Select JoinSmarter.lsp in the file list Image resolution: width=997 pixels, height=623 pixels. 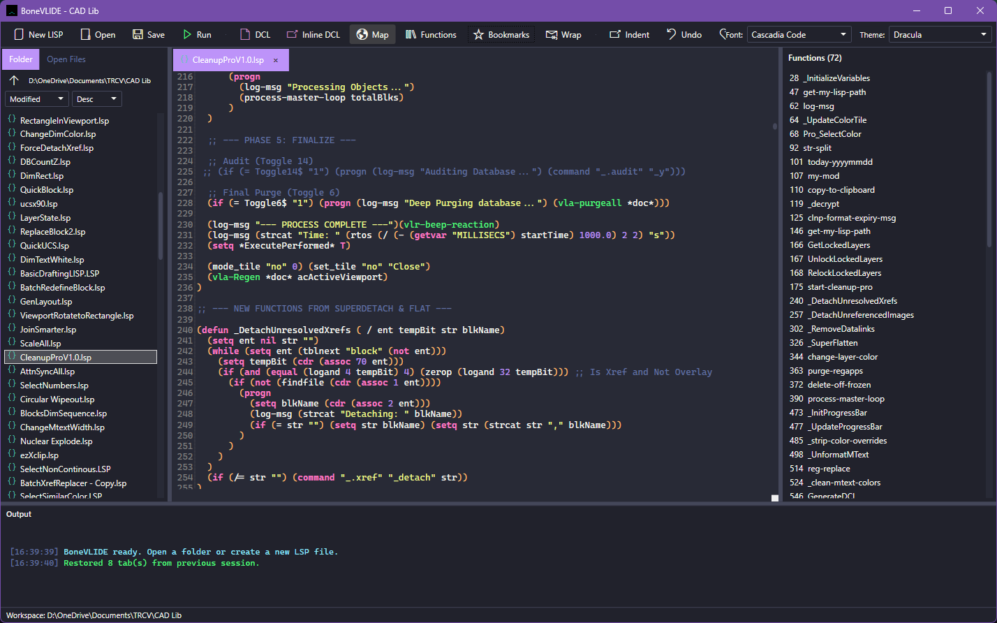click(48, 330)
